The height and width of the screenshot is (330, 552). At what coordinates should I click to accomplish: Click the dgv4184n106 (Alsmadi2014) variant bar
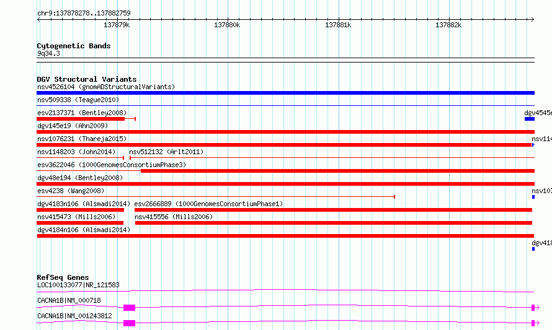coord(285,236)
